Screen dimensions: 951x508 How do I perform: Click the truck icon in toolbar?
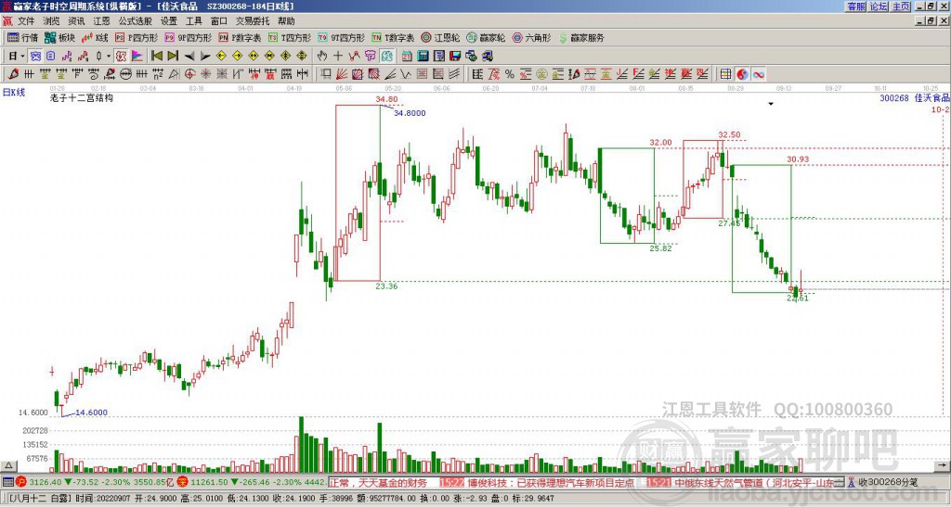pyautogui.click(x=487, y=57)
